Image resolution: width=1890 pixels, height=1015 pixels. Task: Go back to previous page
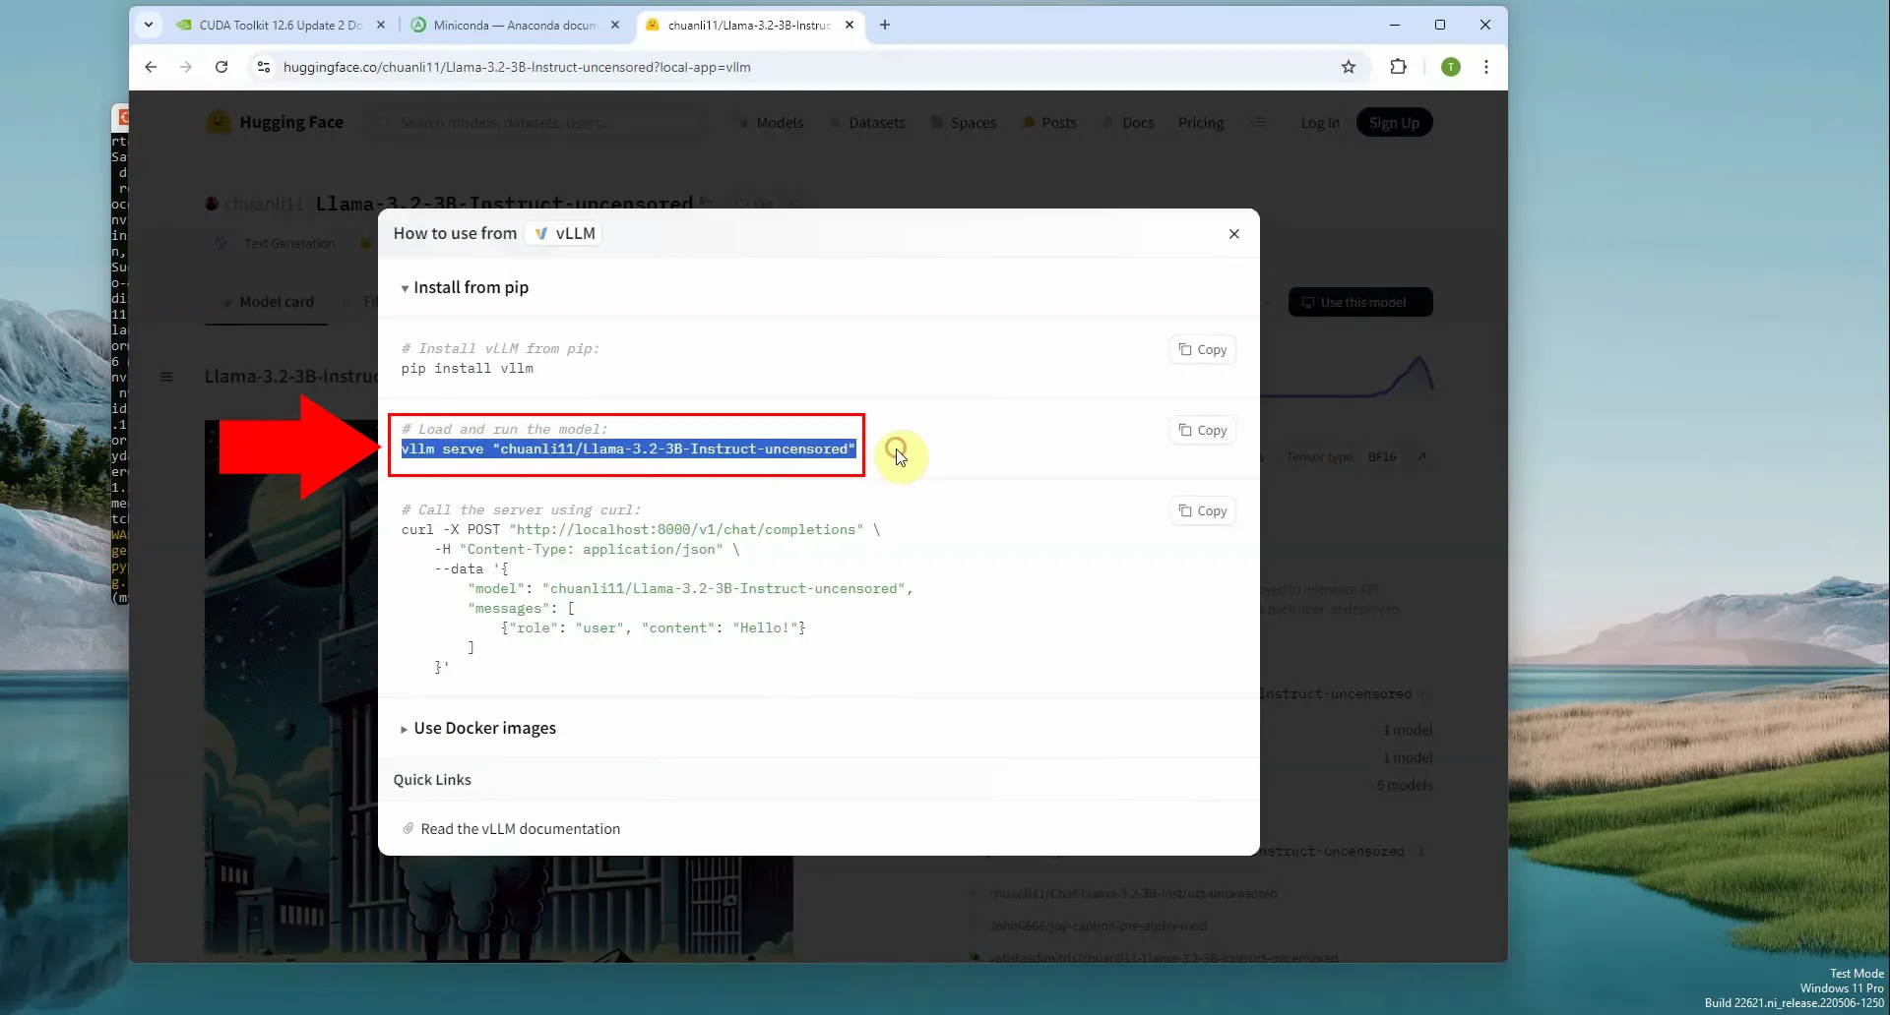pos(151,67)
